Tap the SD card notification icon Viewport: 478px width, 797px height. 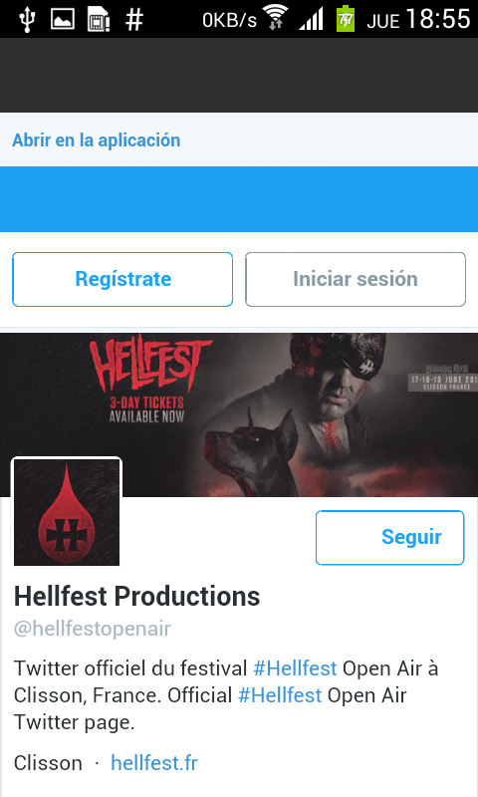pos(99,19)
